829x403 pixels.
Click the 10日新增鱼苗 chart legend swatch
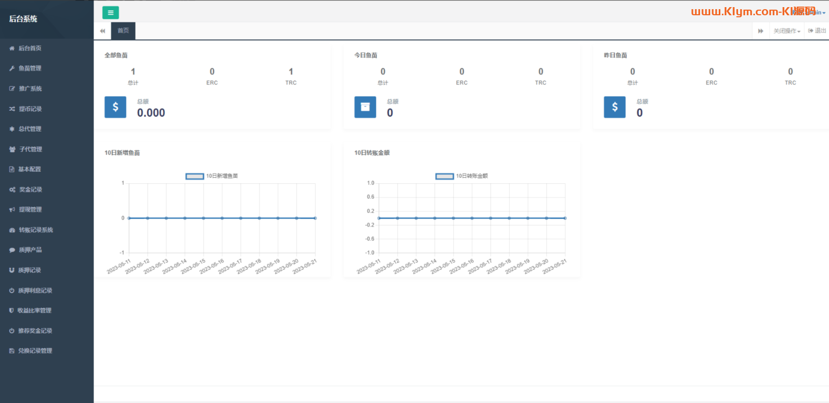pyautogui.click(x=195, y=176)
